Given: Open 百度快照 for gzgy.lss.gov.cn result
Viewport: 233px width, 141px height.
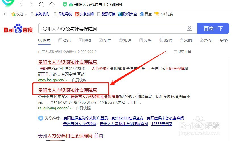Looking at the screenshot, I should (x=79, y=80).
